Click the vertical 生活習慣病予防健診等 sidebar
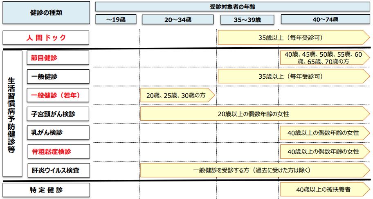This screenshot has width=373, height=199. point(11,113)
